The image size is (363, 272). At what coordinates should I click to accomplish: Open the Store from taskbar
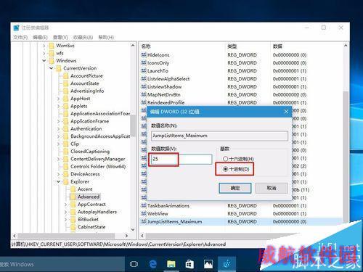189,264
